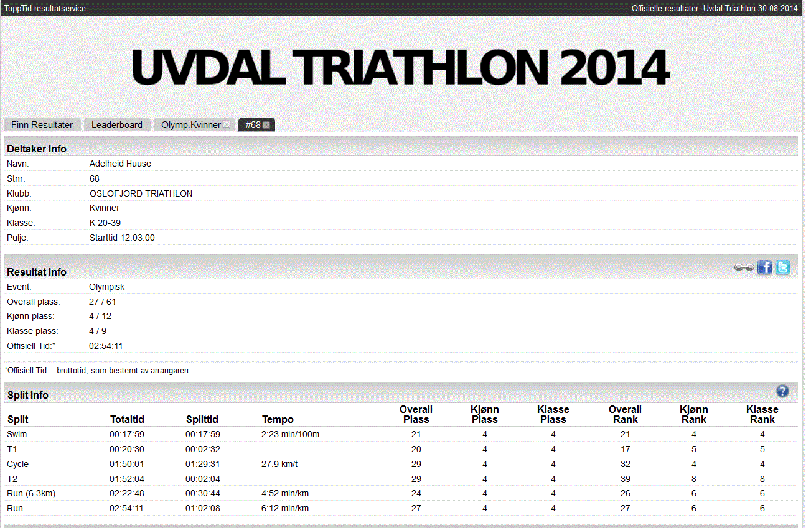Share result on Twitter

[782, 267]
